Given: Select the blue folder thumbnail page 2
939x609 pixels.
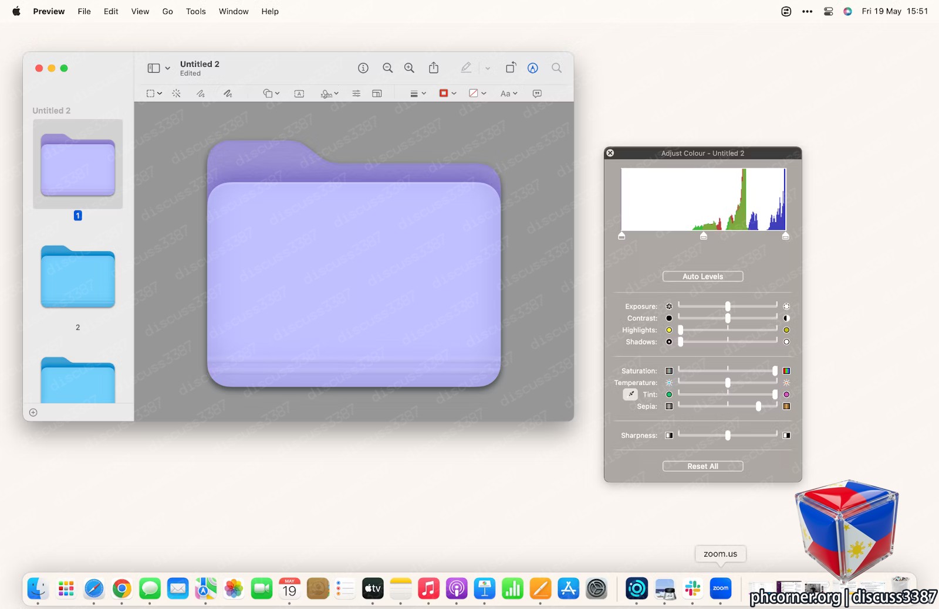Looking at the screenshot, I should (x=77, y=277).
